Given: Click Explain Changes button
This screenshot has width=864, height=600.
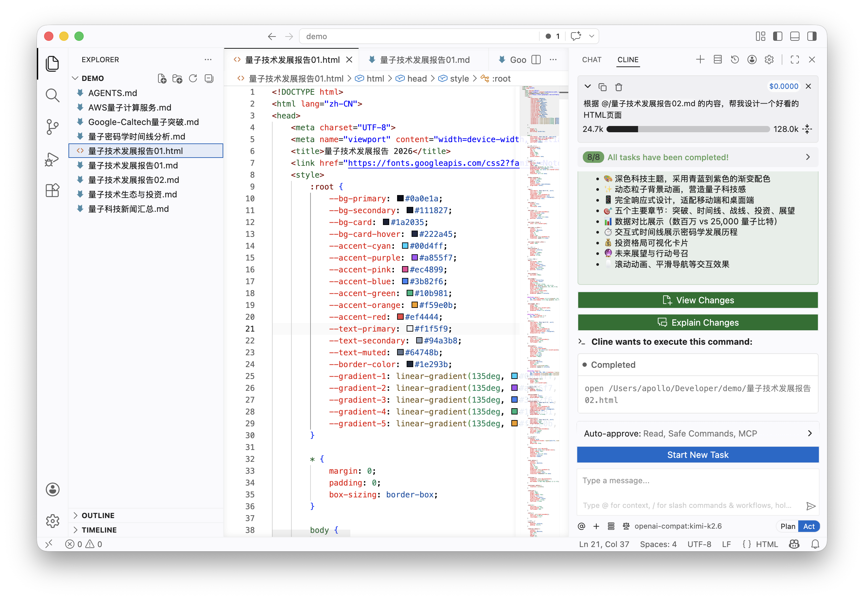Looking at the screenshot, I should point(698,323).
